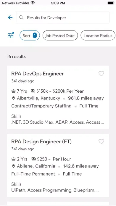The image size is (116, 206).
Task: Tap the search magnifier icon
Action: pyautogui.click(x=21, y=17)
